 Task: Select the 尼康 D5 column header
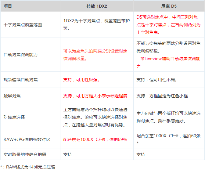click(169, 6)
